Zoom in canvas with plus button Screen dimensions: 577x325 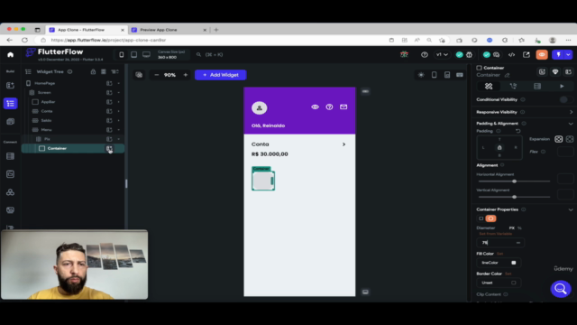pyautogui.click(x=186, y=75)
